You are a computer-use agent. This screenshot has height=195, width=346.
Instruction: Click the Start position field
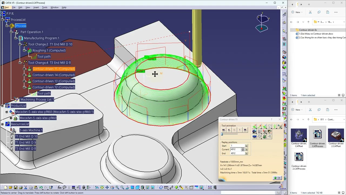(237, 146)
